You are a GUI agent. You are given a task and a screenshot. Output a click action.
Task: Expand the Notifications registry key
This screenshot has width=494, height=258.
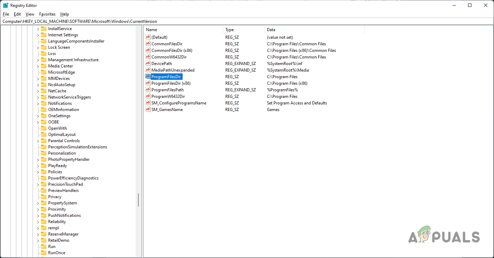pyautogui.click(x=38, y=103)
